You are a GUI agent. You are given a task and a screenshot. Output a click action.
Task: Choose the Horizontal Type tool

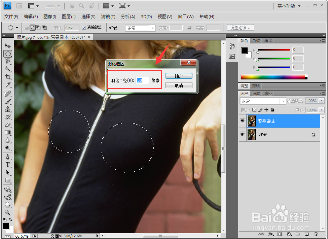(x=8, y=165)
